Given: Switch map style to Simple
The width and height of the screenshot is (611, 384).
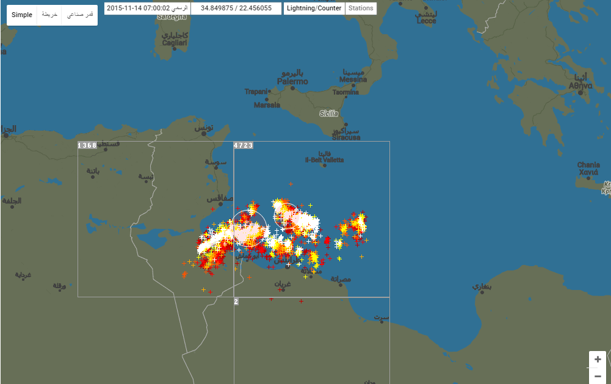Looking at the screenshot, I should point(22,15).
